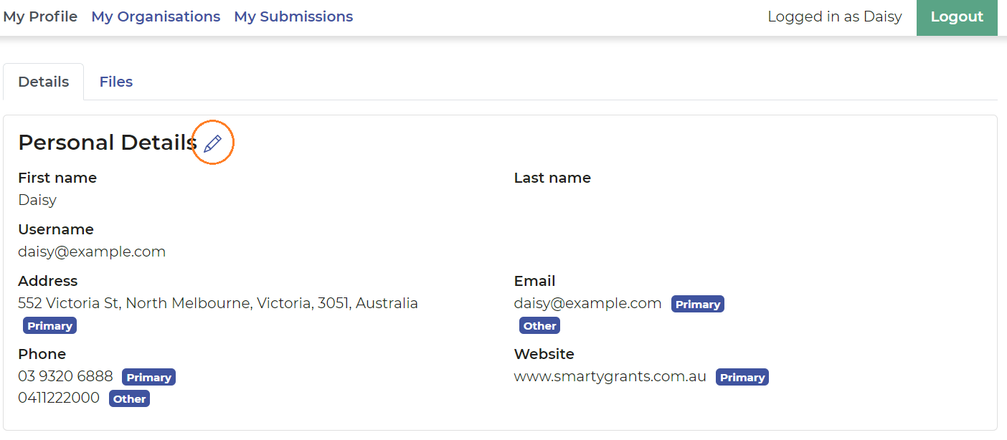Screen dimensions: 1007x440
Task: Open the My Profile menu item
Action: (x=40, y=16)
